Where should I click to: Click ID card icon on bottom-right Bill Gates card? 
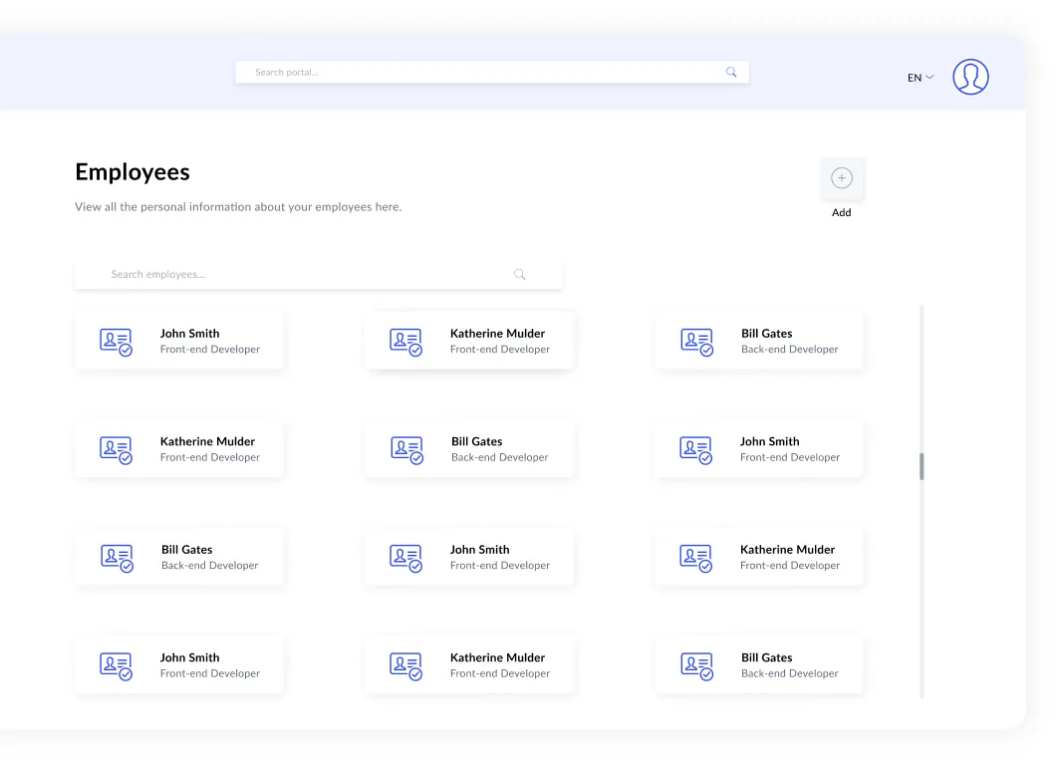tap(697, 666)
